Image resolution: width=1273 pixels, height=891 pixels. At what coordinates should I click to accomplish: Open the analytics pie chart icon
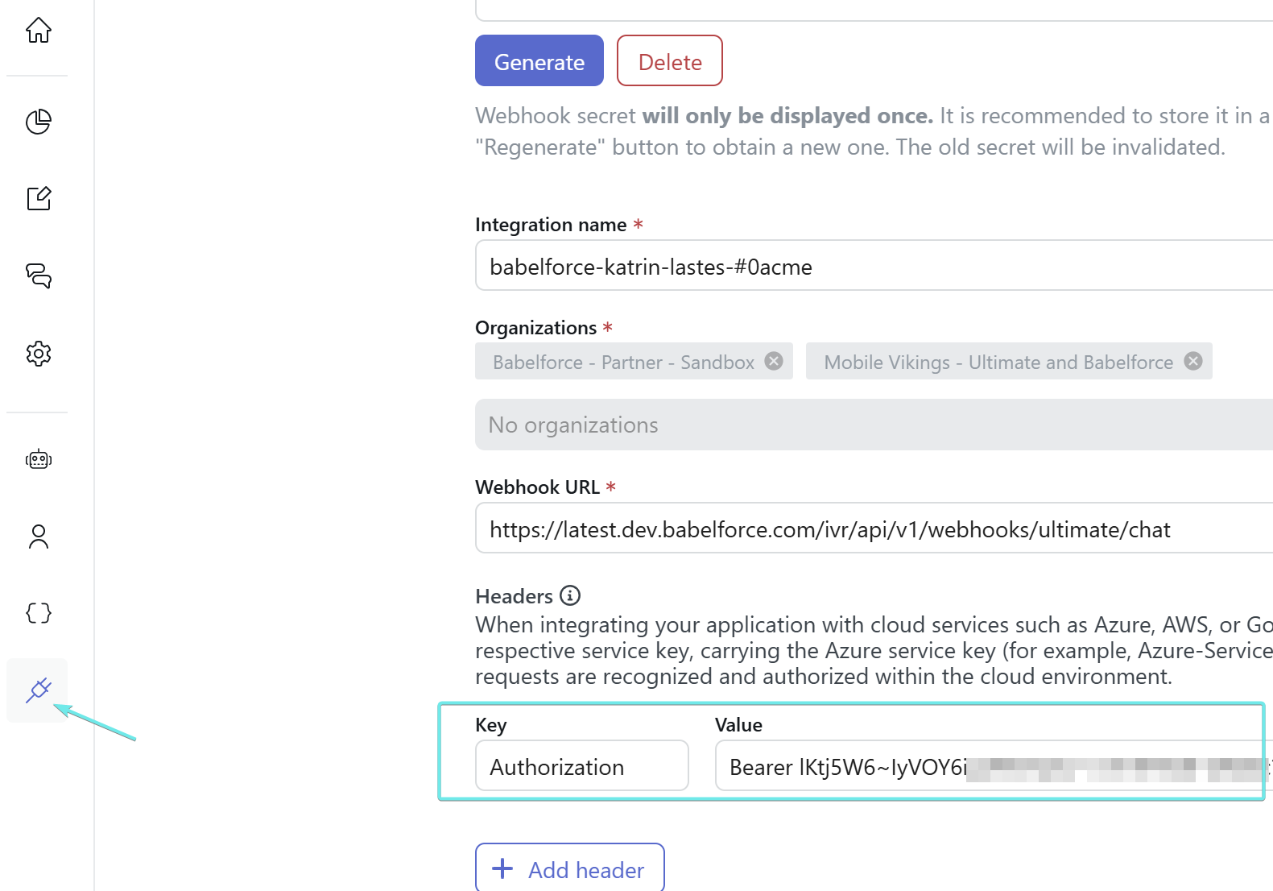(x=38, y=122)
